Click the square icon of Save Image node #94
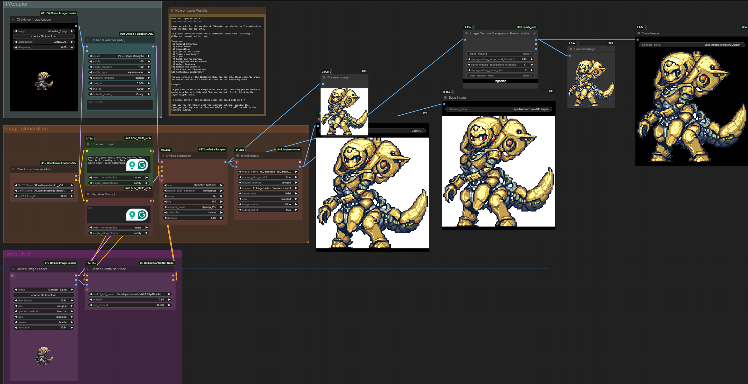 [x=639, y=33]
